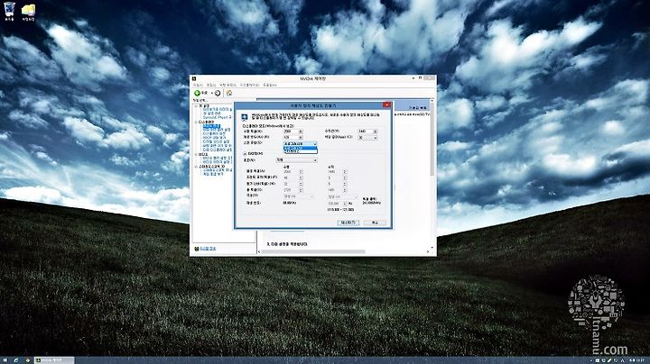The height and width of the screenshot is (364, 650).
Task: Adjust horizontal active pixels spinner
Action: (x=301, y=172)
